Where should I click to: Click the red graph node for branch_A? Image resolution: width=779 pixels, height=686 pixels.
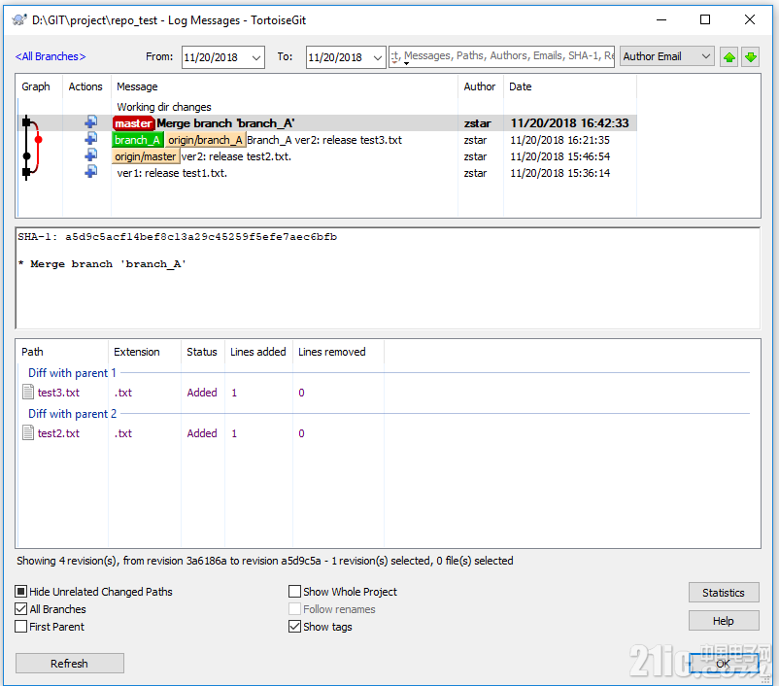[38, 140]
